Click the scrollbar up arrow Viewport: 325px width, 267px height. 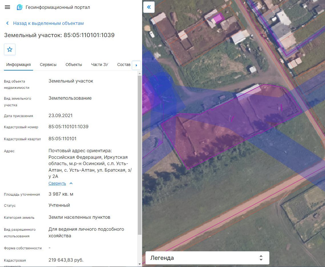click(x=140, y=73)
